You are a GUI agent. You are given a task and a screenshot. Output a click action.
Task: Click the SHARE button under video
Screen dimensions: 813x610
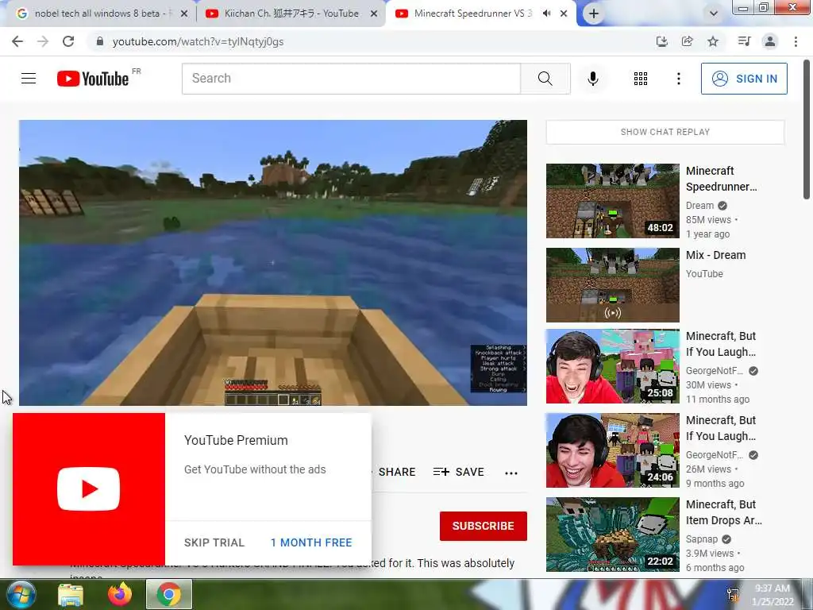tap(396, 472)
